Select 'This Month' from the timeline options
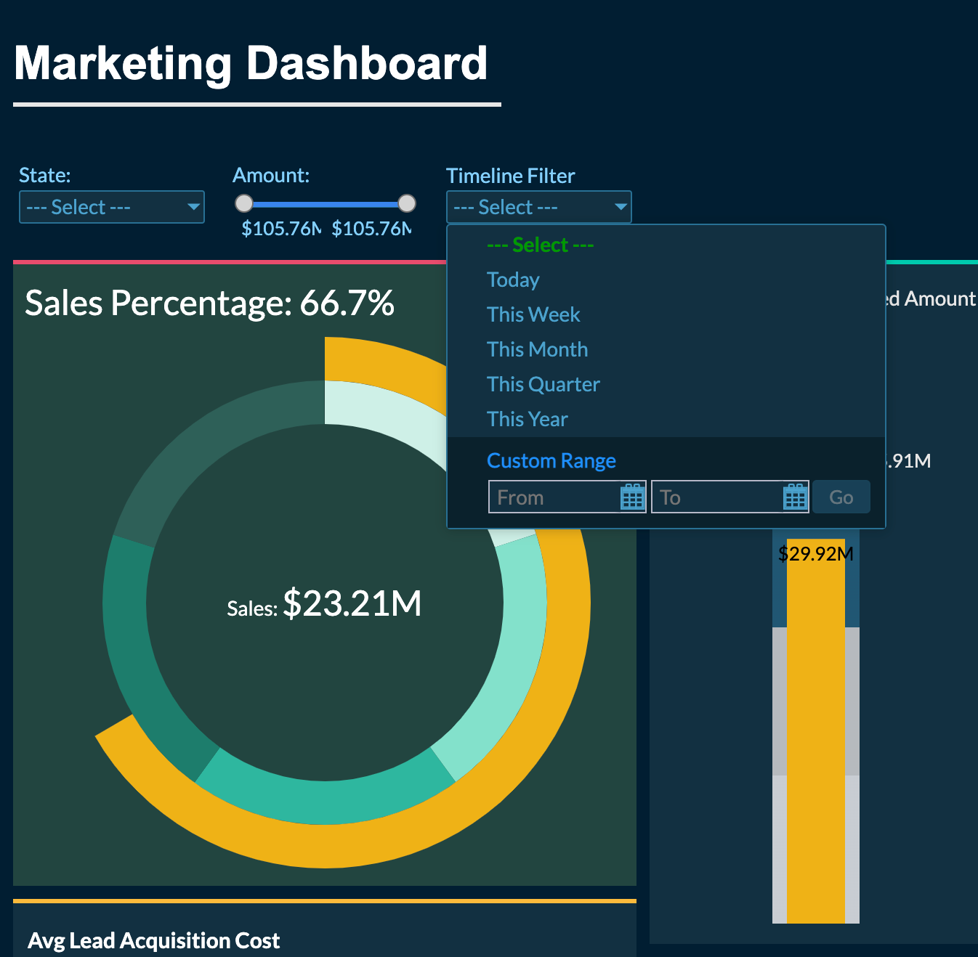This screenshot has width=978, height=957. click(537, 349)
